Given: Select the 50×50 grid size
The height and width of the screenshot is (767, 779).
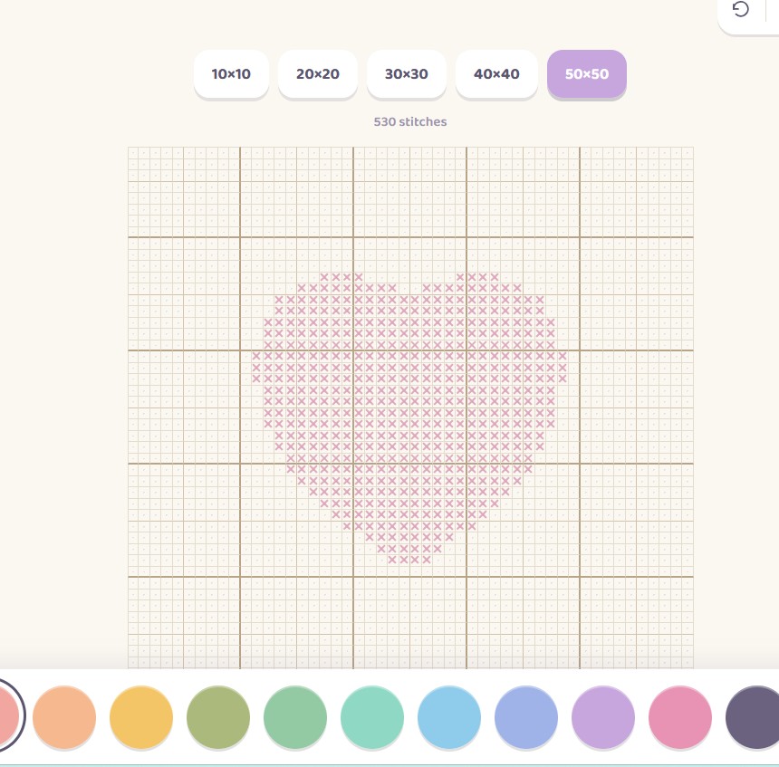Looking at the screenshot, I should click(x=587, y=73).
